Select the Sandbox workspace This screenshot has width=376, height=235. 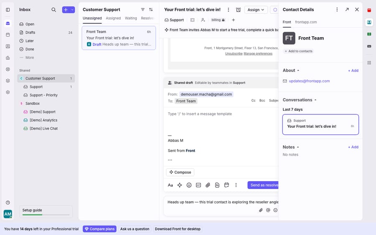pyautogui.click(x=46, y=104)
